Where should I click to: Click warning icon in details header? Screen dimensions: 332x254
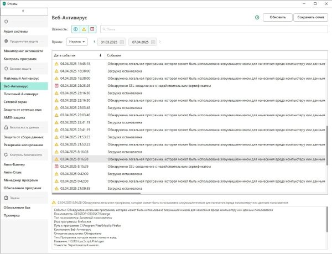(54, 203)
